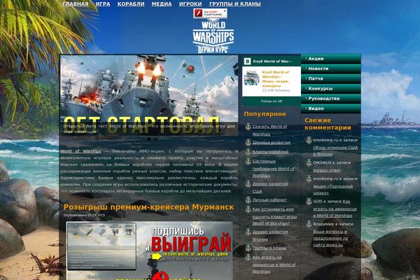Click the anchor icon beside 'Владимир к записи'
This screenshot has height=280, width=420.
coord(309,224)
